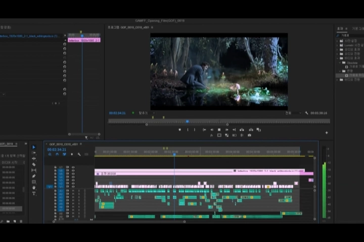Mute audio track A1

click(x=73, y=191)
